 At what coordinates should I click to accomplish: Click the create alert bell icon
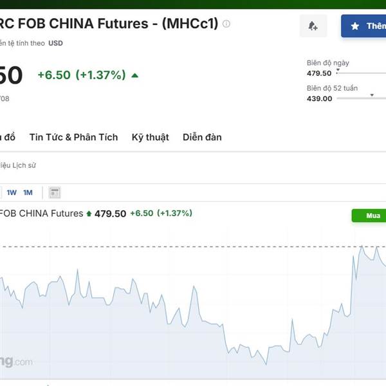coord(313,26)
